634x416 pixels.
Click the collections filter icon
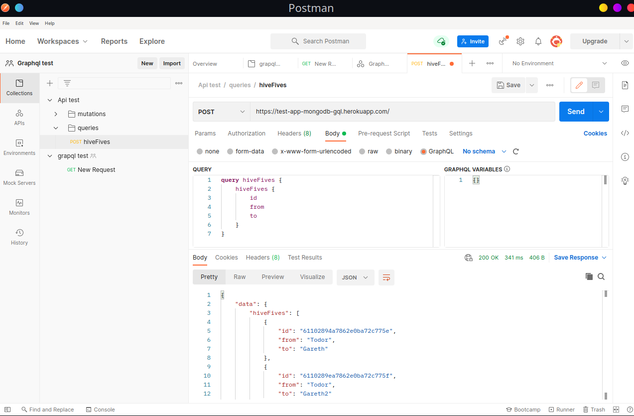pos(67,83)
